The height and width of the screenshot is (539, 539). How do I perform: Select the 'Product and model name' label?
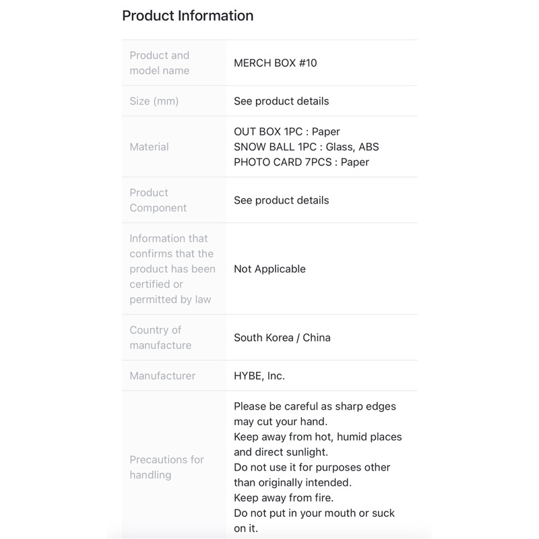(x=160, y=63)
